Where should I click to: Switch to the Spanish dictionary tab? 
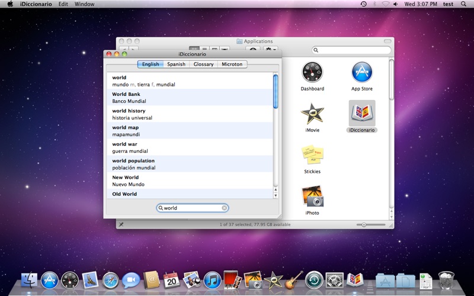click(176, 64)
